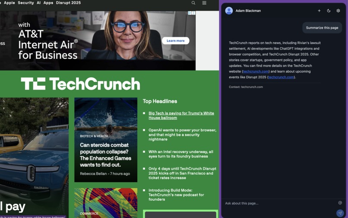
Task: Click author Rebecca Bellan
Action: click(x=93, y=173)
